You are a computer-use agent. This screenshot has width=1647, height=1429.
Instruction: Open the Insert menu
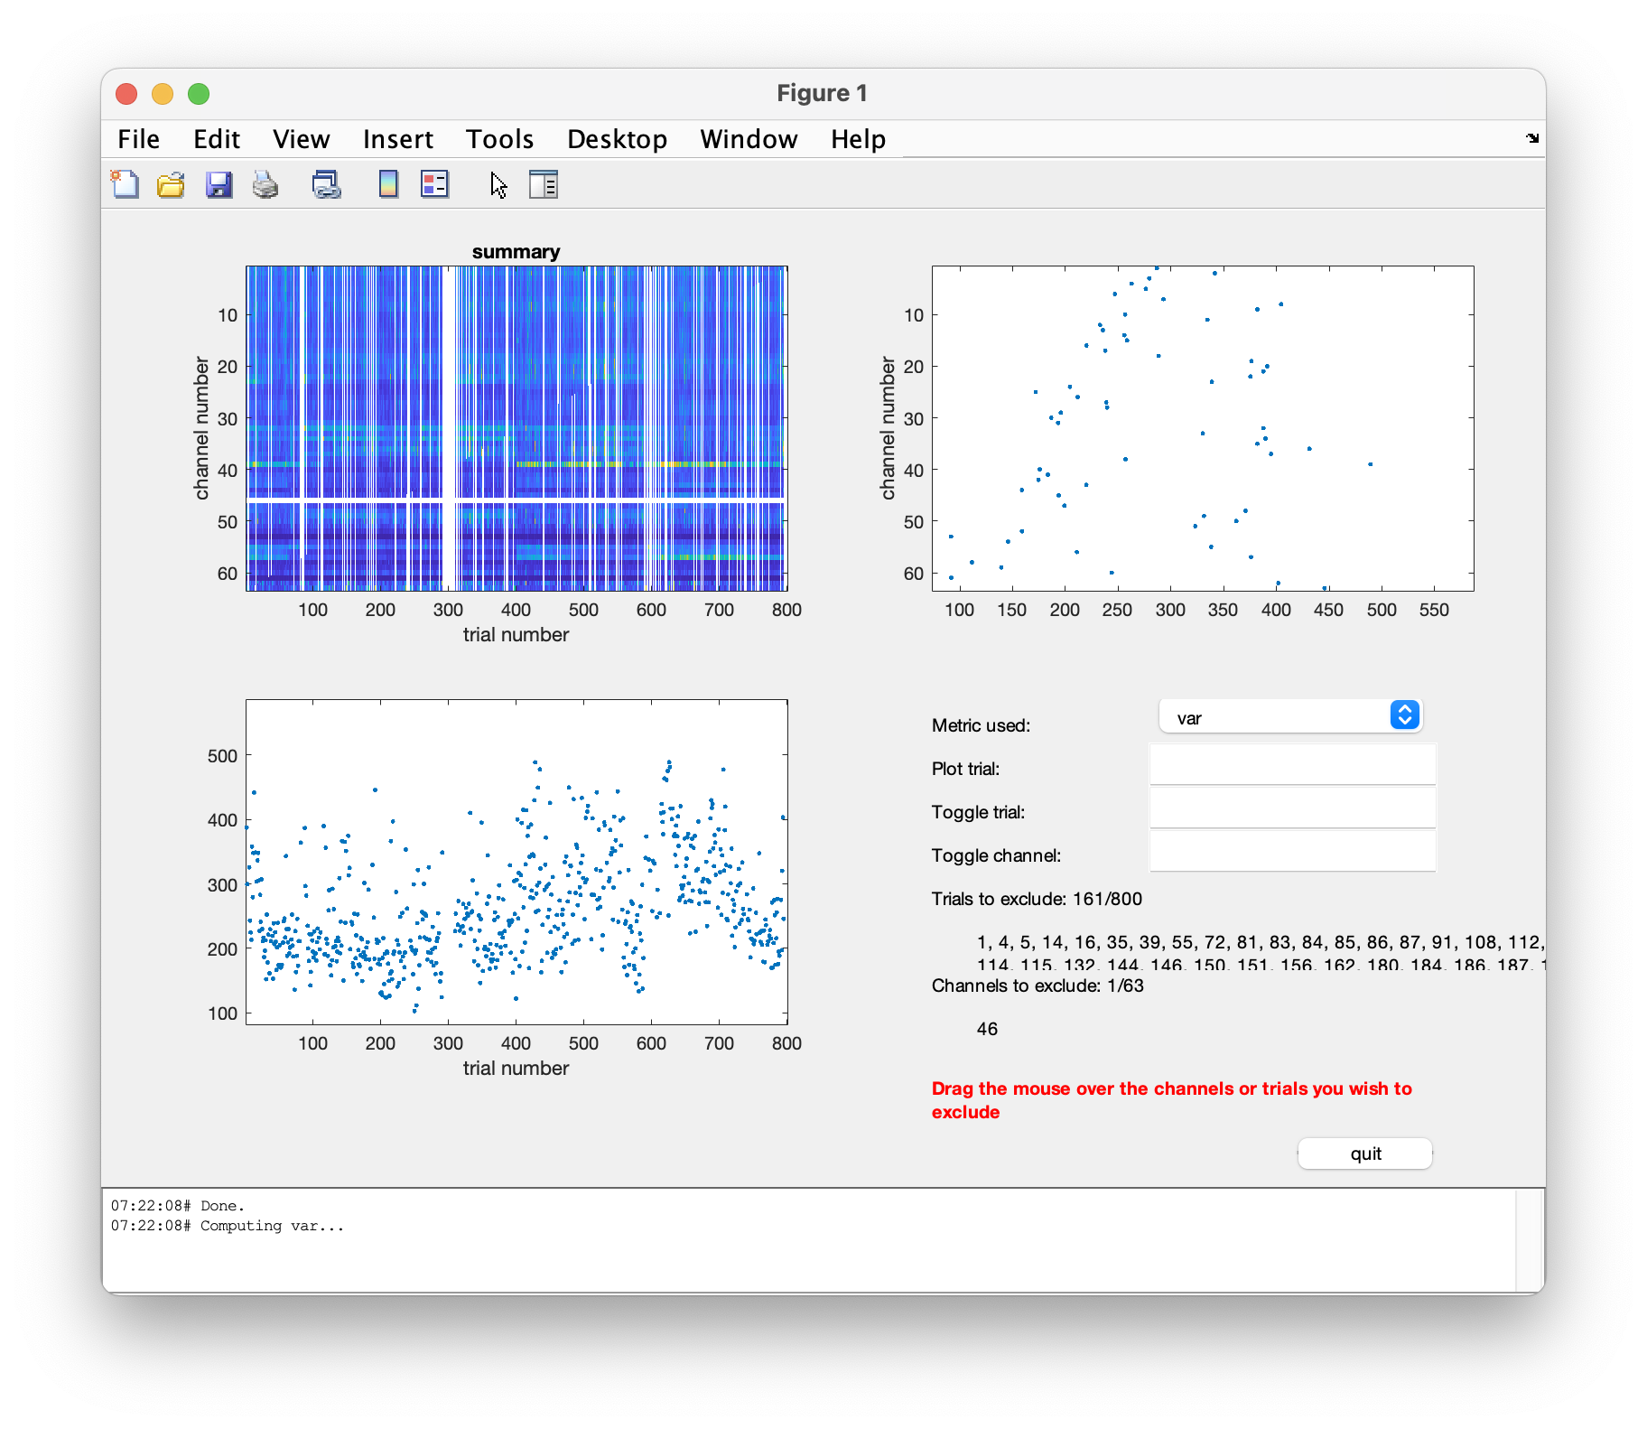tap(398, 139)
